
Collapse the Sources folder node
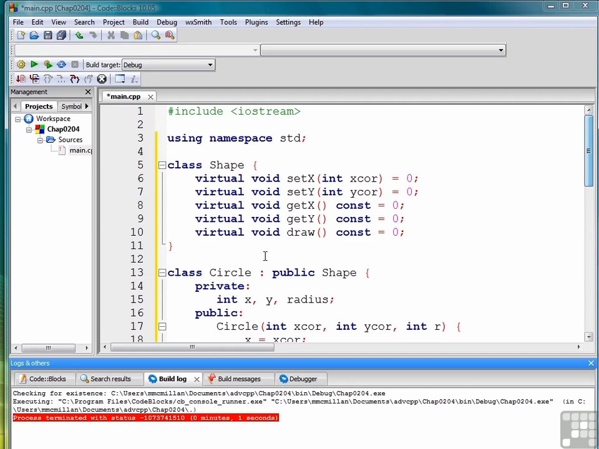(40, 140)
